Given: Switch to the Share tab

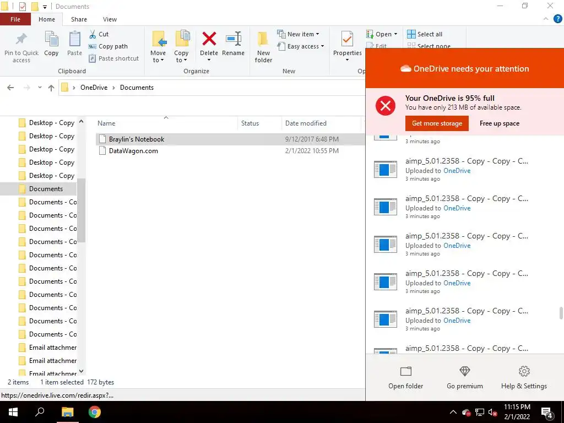Looking at the screenshot, I should coord(79,19).
